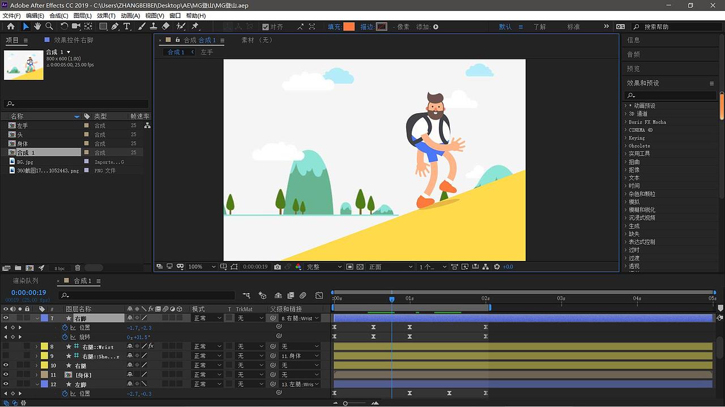Open the 效果(T) menu
Screen dimensions: 725x407
[106, 15]
